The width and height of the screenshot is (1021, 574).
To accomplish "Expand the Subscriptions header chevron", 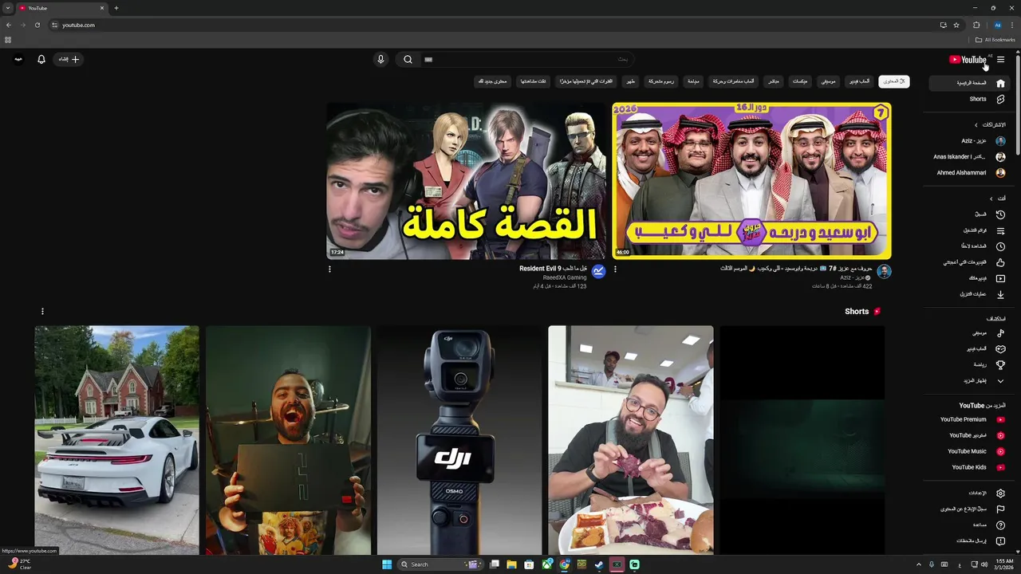I will coord(976,125).
